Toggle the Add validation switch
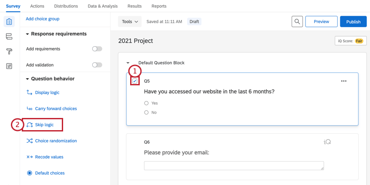 click(x=97, y=65)
